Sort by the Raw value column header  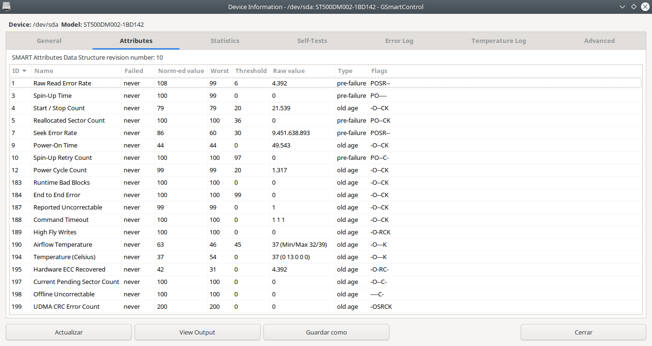(303, 71)
